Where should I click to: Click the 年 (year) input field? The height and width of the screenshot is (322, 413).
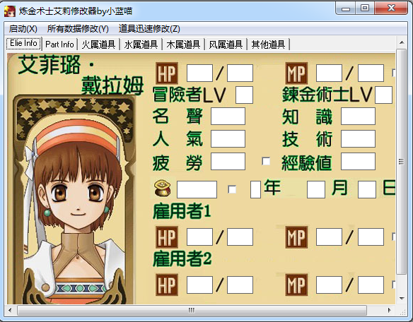click(255, 189)
